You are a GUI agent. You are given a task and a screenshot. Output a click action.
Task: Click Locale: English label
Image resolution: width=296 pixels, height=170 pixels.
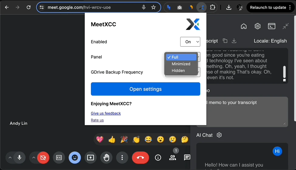tap(270, 41)
